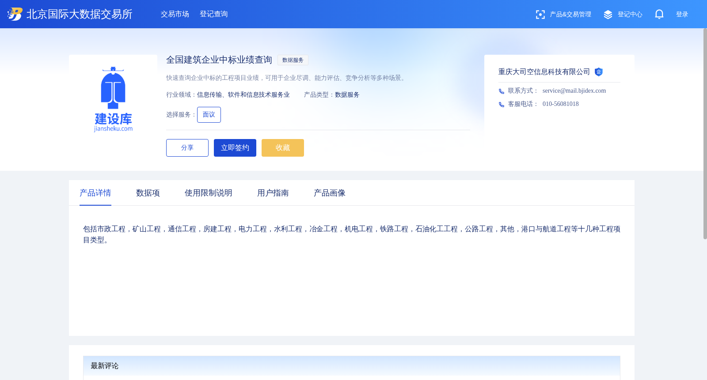Click phone number 010-56081018
Viewport: 707px width, 380px height.
(561, 104)
